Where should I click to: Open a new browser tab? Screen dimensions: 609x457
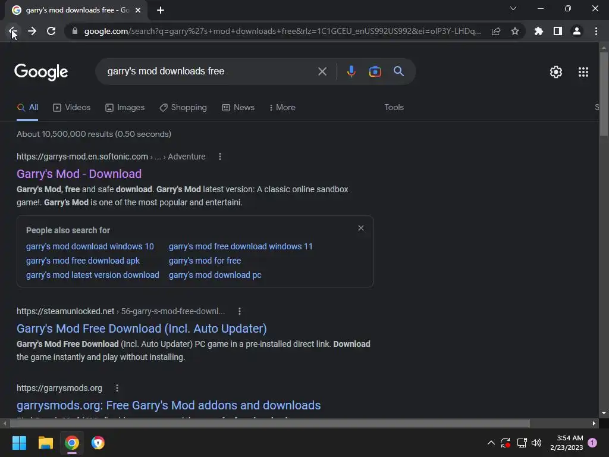[x=161, y=10]
